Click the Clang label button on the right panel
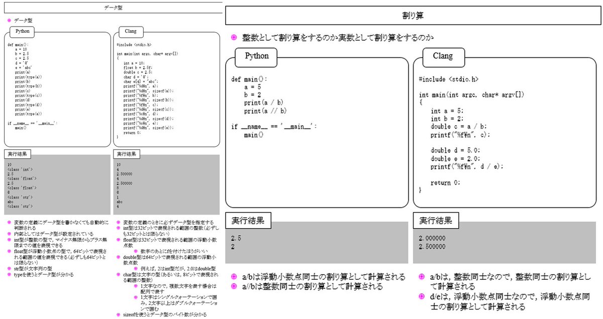 tap(444, 57)
